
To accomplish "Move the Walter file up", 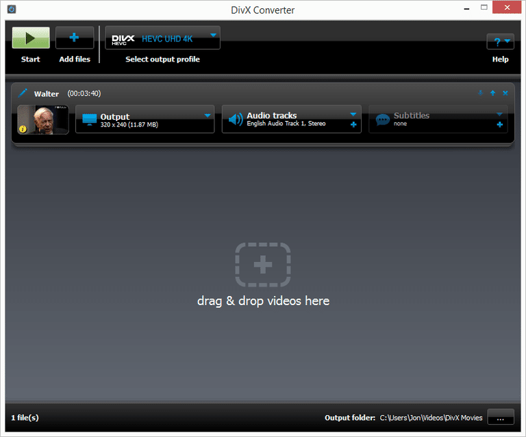I will point(493,93).
